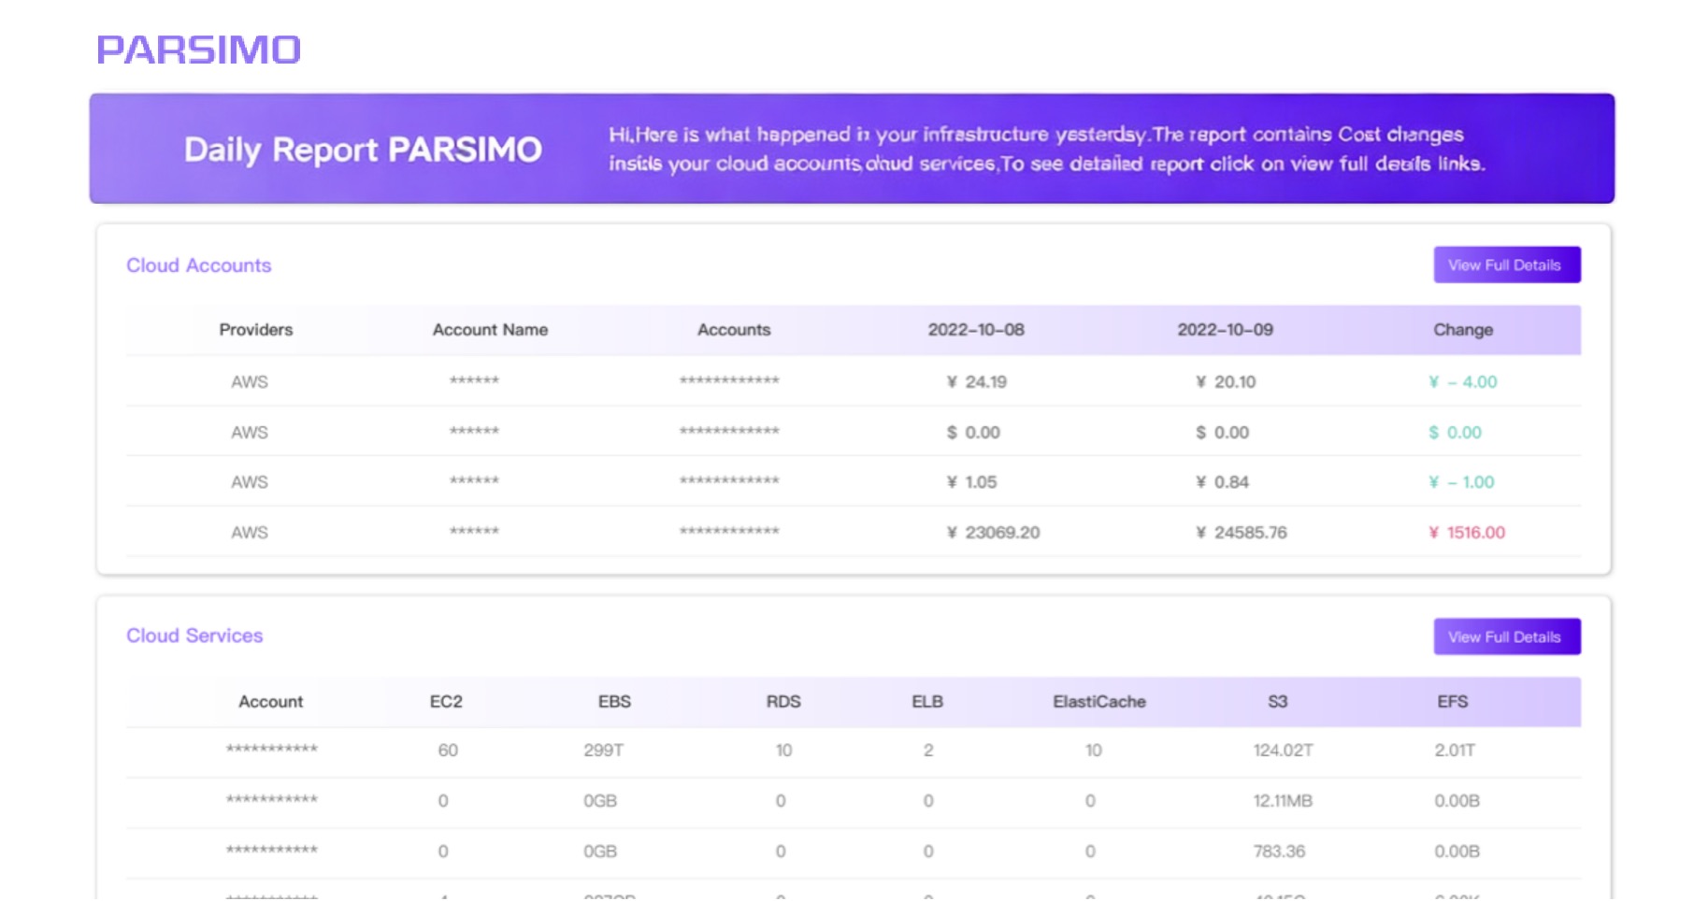
Task: Click the Account column header in Cloud Services
Action: pos(270,702)
